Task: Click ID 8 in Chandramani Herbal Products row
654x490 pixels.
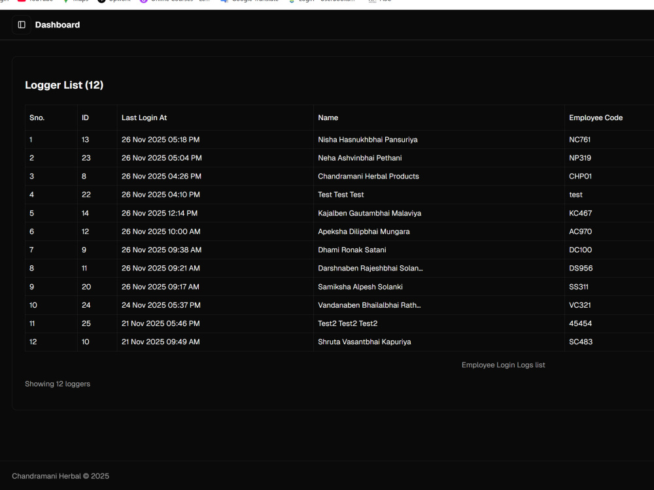Action: pyautogui.click(x=84, y=176)
